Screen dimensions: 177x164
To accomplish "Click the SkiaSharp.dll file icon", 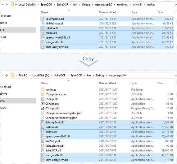I will click(43, 141).
